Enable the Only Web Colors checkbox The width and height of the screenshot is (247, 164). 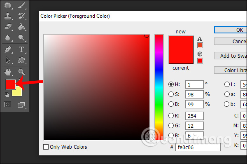point(46,147)
